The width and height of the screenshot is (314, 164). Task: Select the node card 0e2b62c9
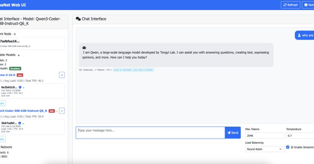[x=32, y=91]
